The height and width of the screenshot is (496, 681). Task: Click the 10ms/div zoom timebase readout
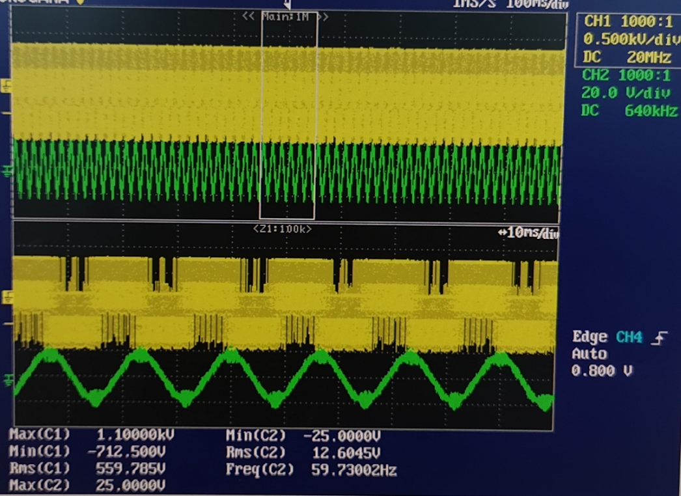[x=527, y=233]
